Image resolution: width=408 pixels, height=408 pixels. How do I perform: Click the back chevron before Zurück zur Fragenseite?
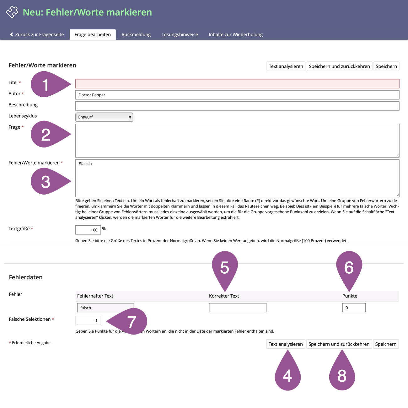pos(12,35)
